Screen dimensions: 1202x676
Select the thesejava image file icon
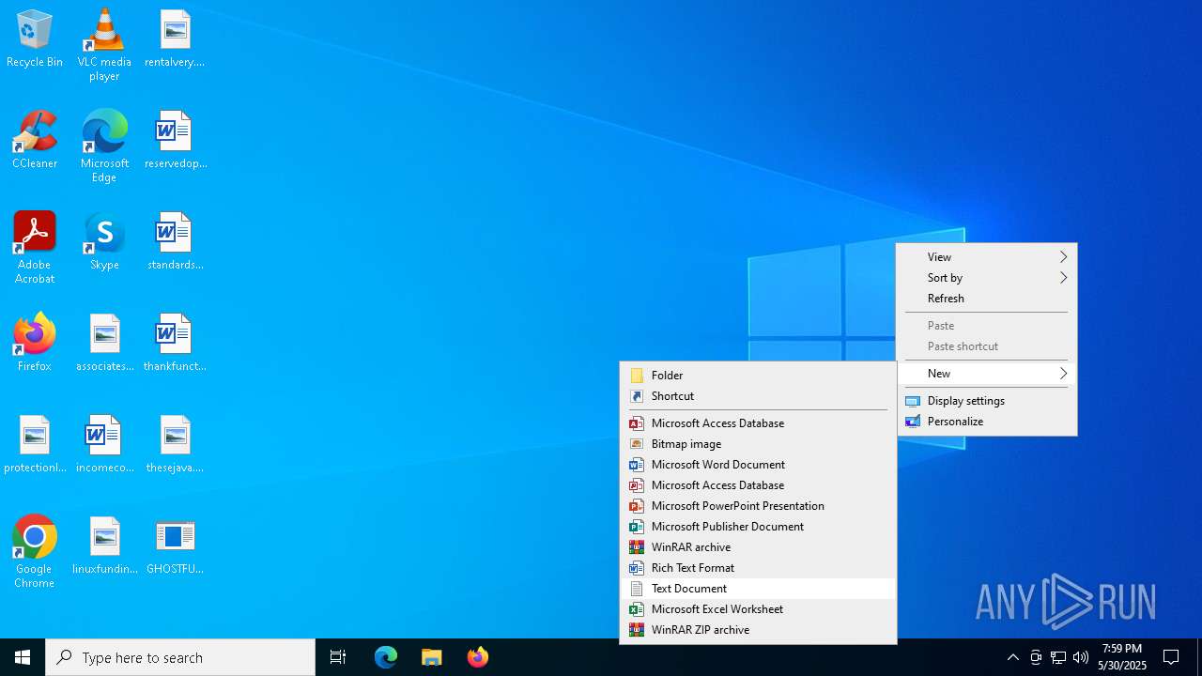pos(175,445)
